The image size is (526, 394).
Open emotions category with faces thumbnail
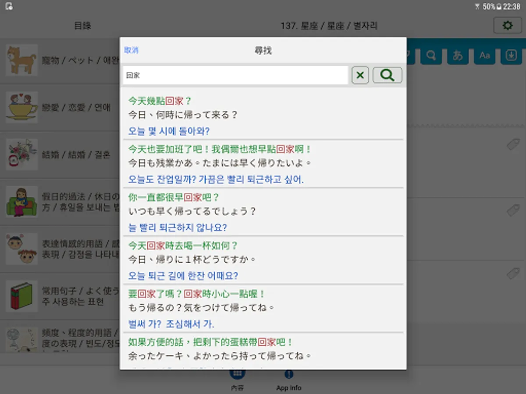[60, 250]
